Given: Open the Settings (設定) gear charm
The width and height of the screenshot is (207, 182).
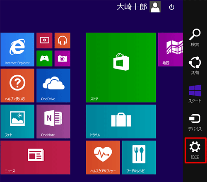Looking at the screenshot, I should (195, 150).
